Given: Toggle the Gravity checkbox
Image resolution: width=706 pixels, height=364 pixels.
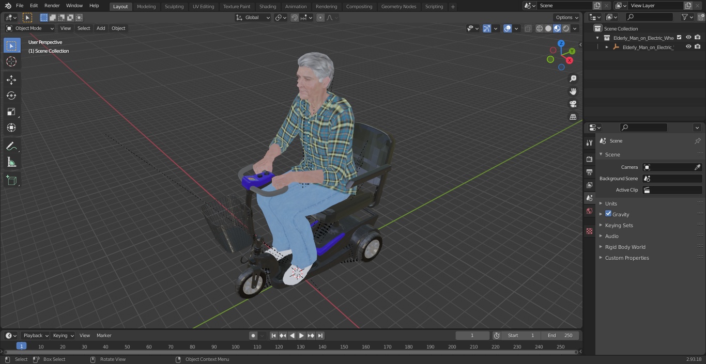Looking at the screenshot, I should [x=608, y=214].
